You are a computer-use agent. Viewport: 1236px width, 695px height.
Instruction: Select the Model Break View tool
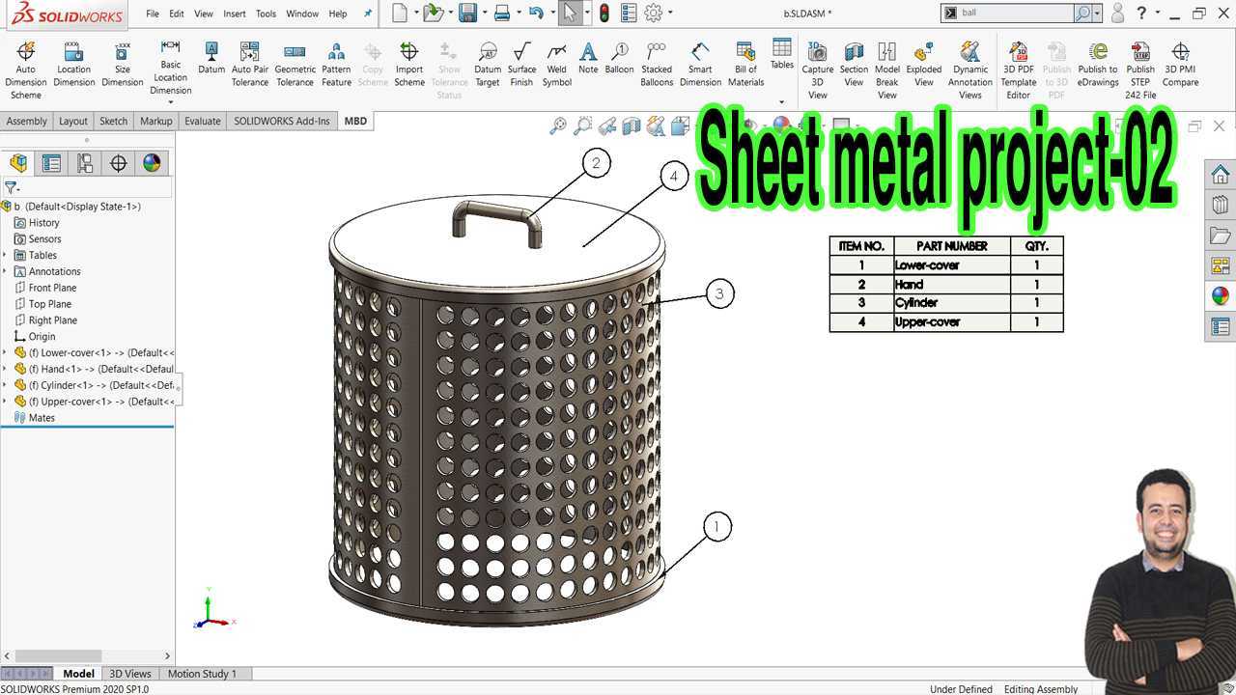(887, 69)
